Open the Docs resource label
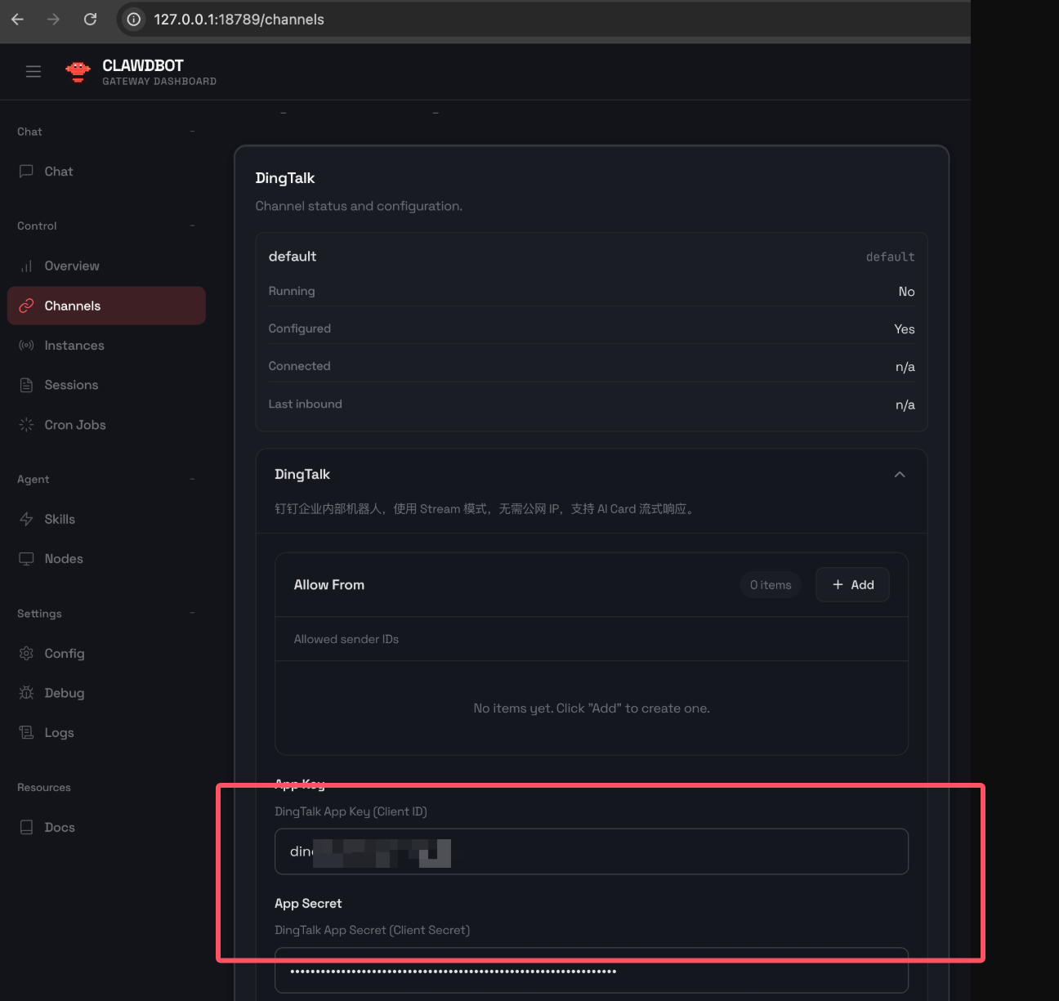This screenshot has height=1001, width=1059. (x=60, y=827)
